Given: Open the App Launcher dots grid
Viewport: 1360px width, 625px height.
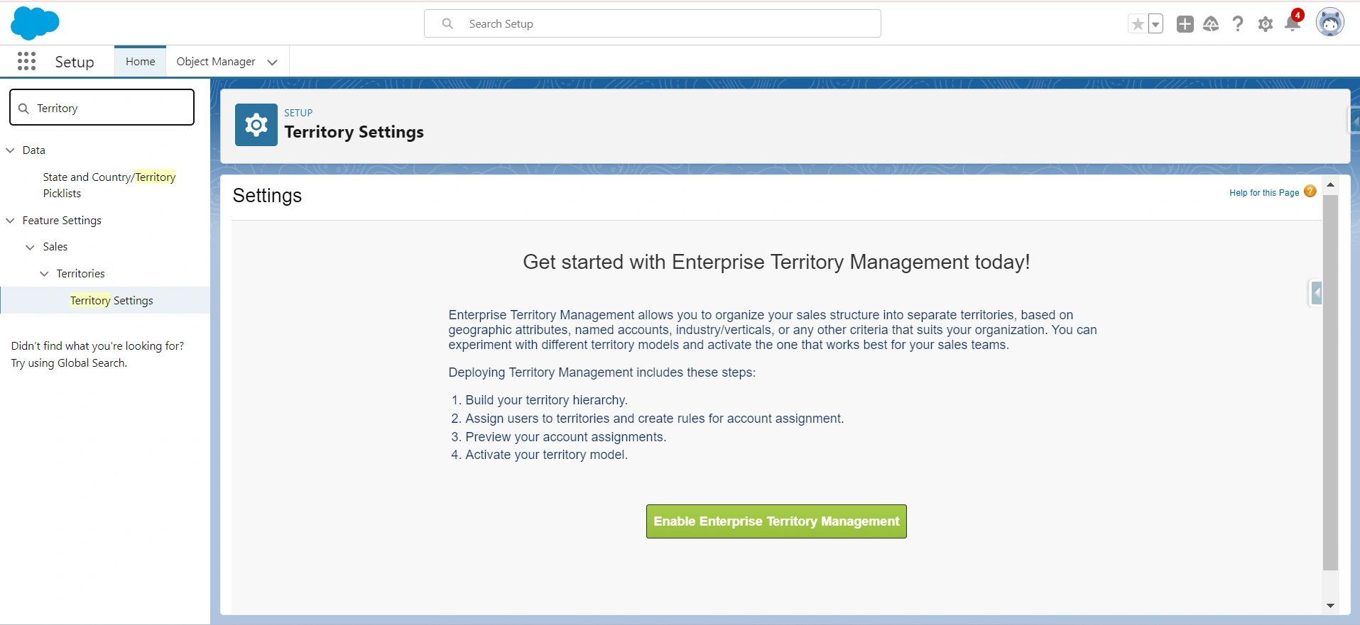Looking at the screenshot, I should pyautogui.click(x=26, y=62).
